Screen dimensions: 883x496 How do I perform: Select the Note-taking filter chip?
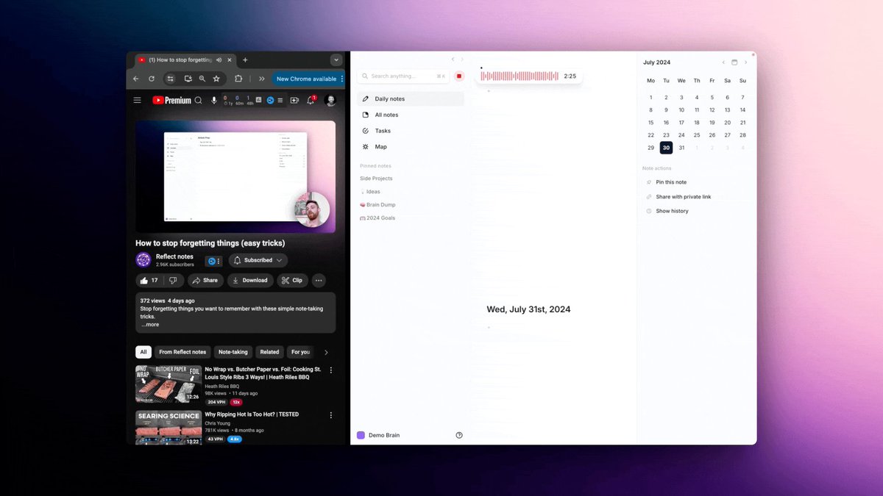tap(233, 352)
